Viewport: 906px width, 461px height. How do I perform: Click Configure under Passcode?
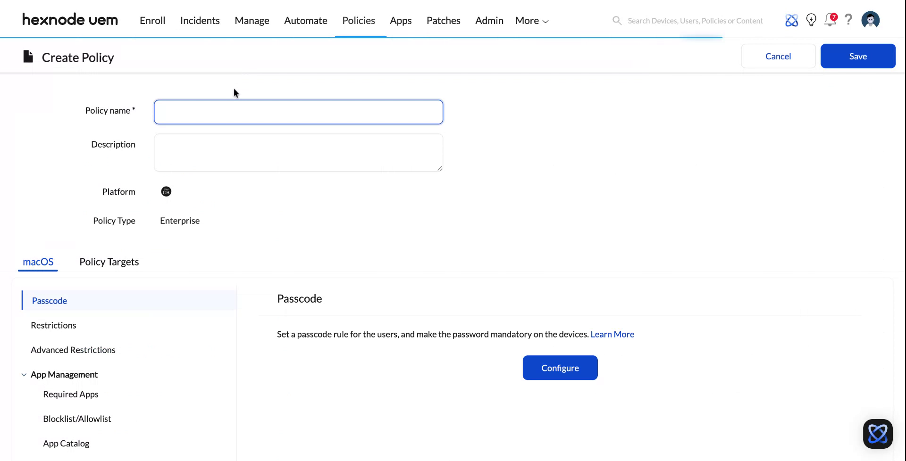[x=560, y=368]
